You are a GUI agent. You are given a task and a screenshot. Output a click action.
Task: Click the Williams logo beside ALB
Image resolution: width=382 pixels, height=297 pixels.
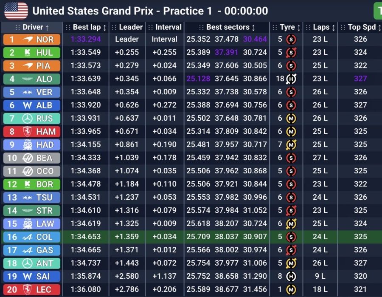pyautogui.click(x=28, y=105)
